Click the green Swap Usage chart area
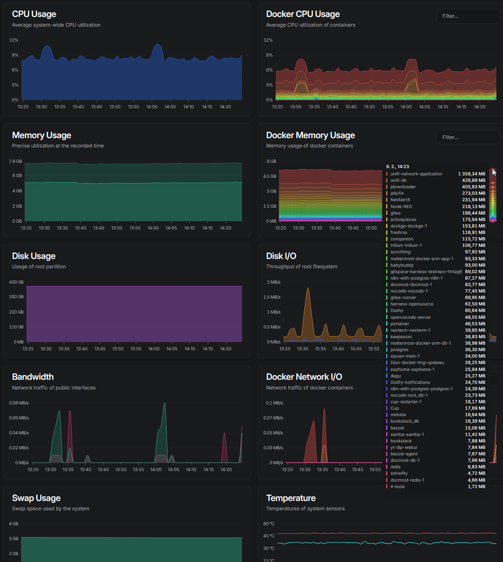Screen dimensions: 503x562 coord(132,549)
